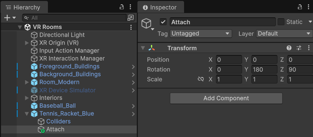Toggle the Attach object active checkbox
This screenshot has height=137, width=313.
coord(163,22)
